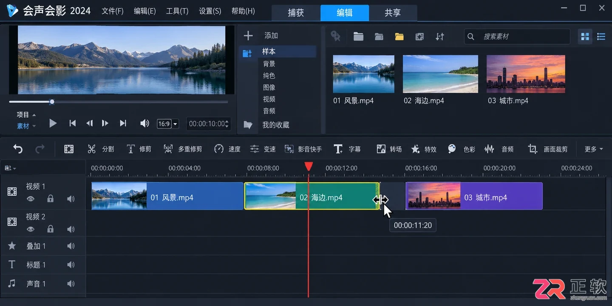Click the undo arrow icon

coord(18,149)
